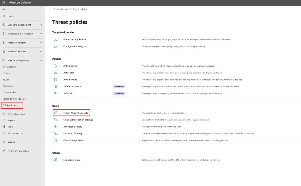This screenshot has width=301, height=186.
Task: Open Preset Security Policies
Action: [75, 39]
